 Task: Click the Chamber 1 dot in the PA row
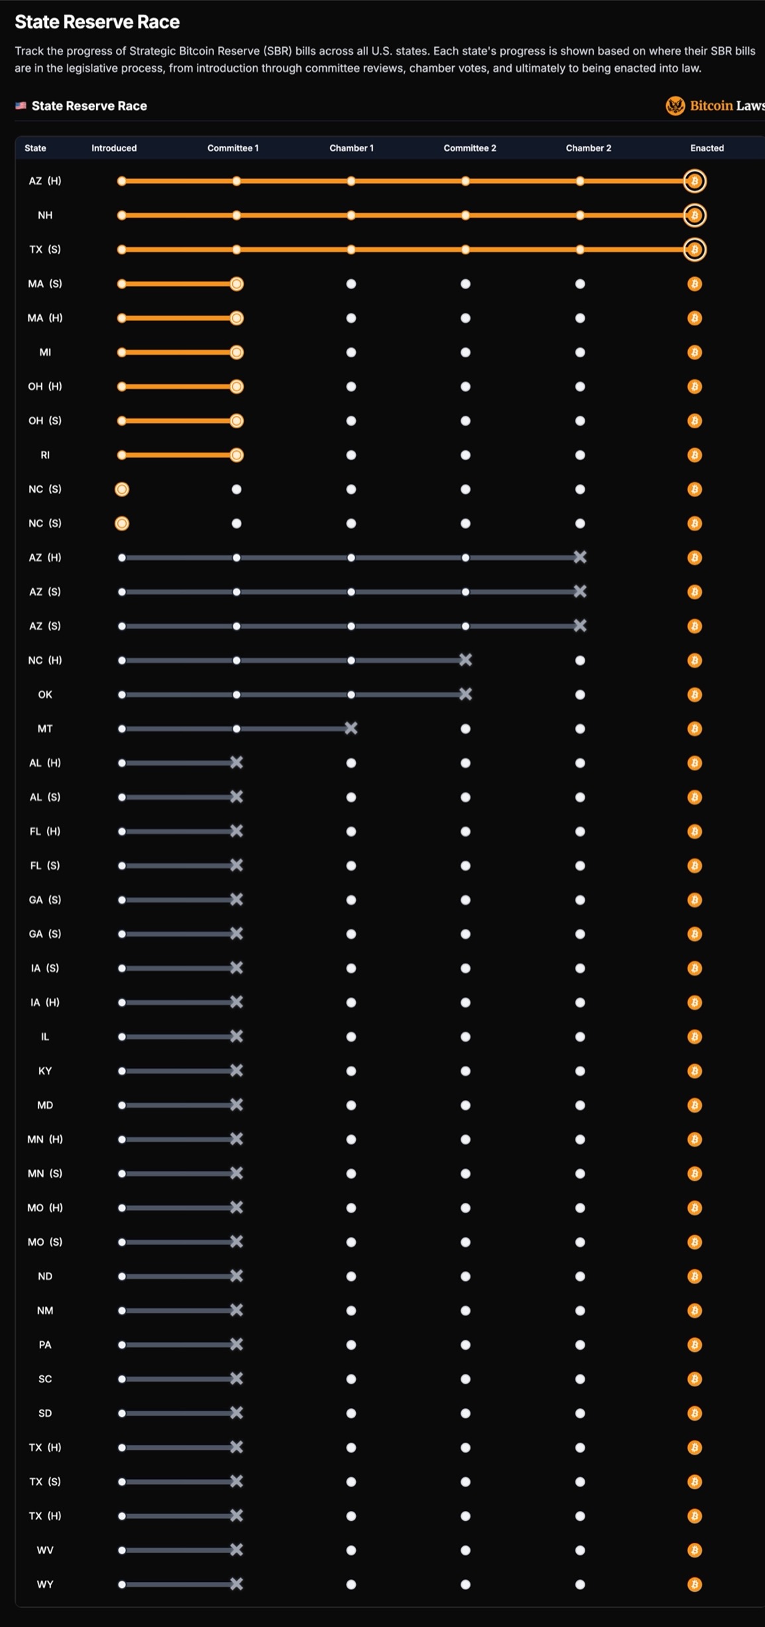click(x=351, y=1345)
